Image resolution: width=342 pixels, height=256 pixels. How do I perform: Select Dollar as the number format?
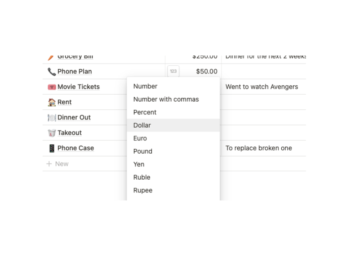[x=142, y=125]
